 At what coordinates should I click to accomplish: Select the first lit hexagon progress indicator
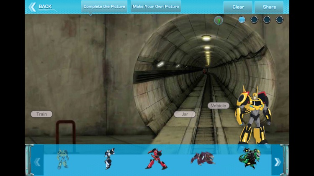242,20
